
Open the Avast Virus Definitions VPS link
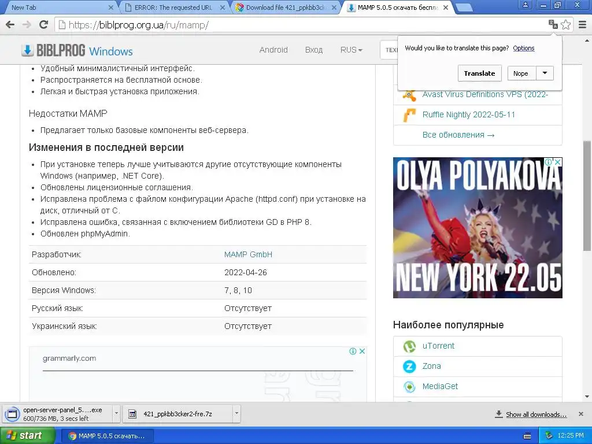pos(485,94)
